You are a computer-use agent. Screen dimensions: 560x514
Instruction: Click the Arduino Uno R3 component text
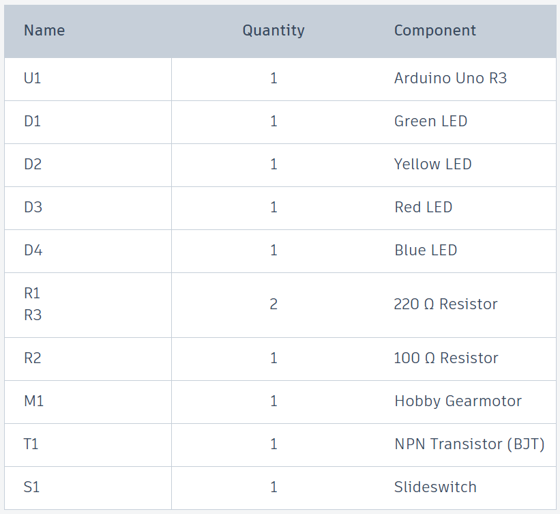(x=450, y=78)
